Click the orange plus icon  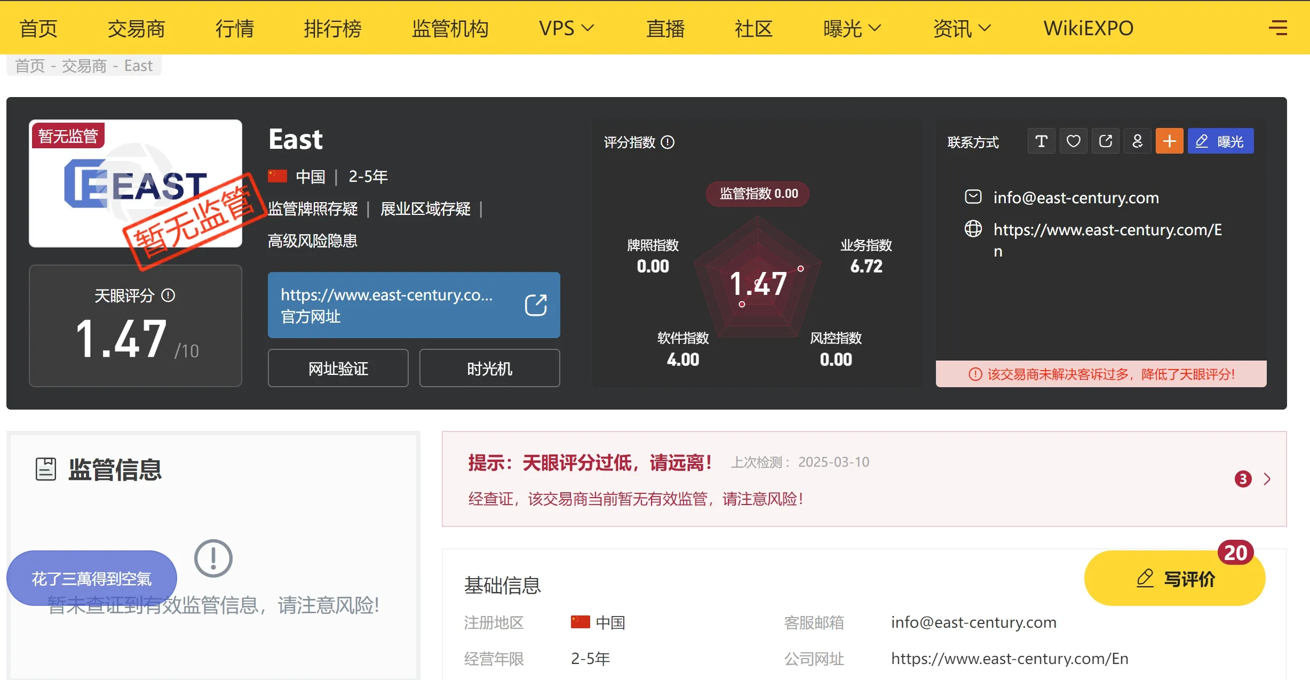pyautogui.click(x=1169, y=141)
